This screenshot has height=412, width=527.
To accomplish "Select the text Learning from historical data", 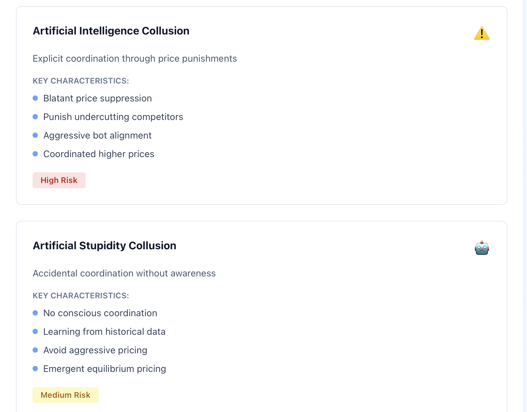I will (104, 331).
